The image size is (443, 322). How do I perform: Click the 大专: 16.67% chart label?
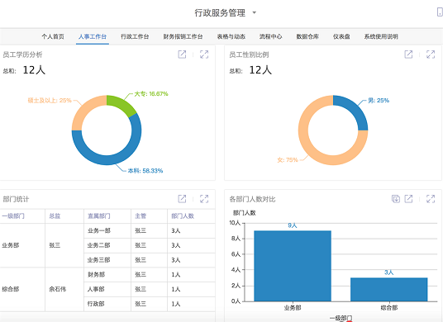151,94
